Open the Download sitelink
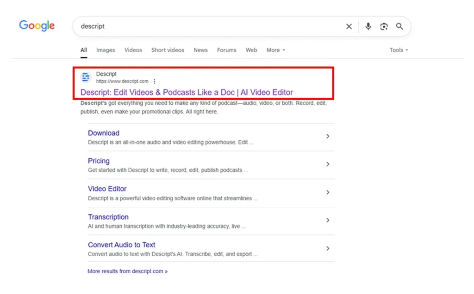 click(103, 133)
